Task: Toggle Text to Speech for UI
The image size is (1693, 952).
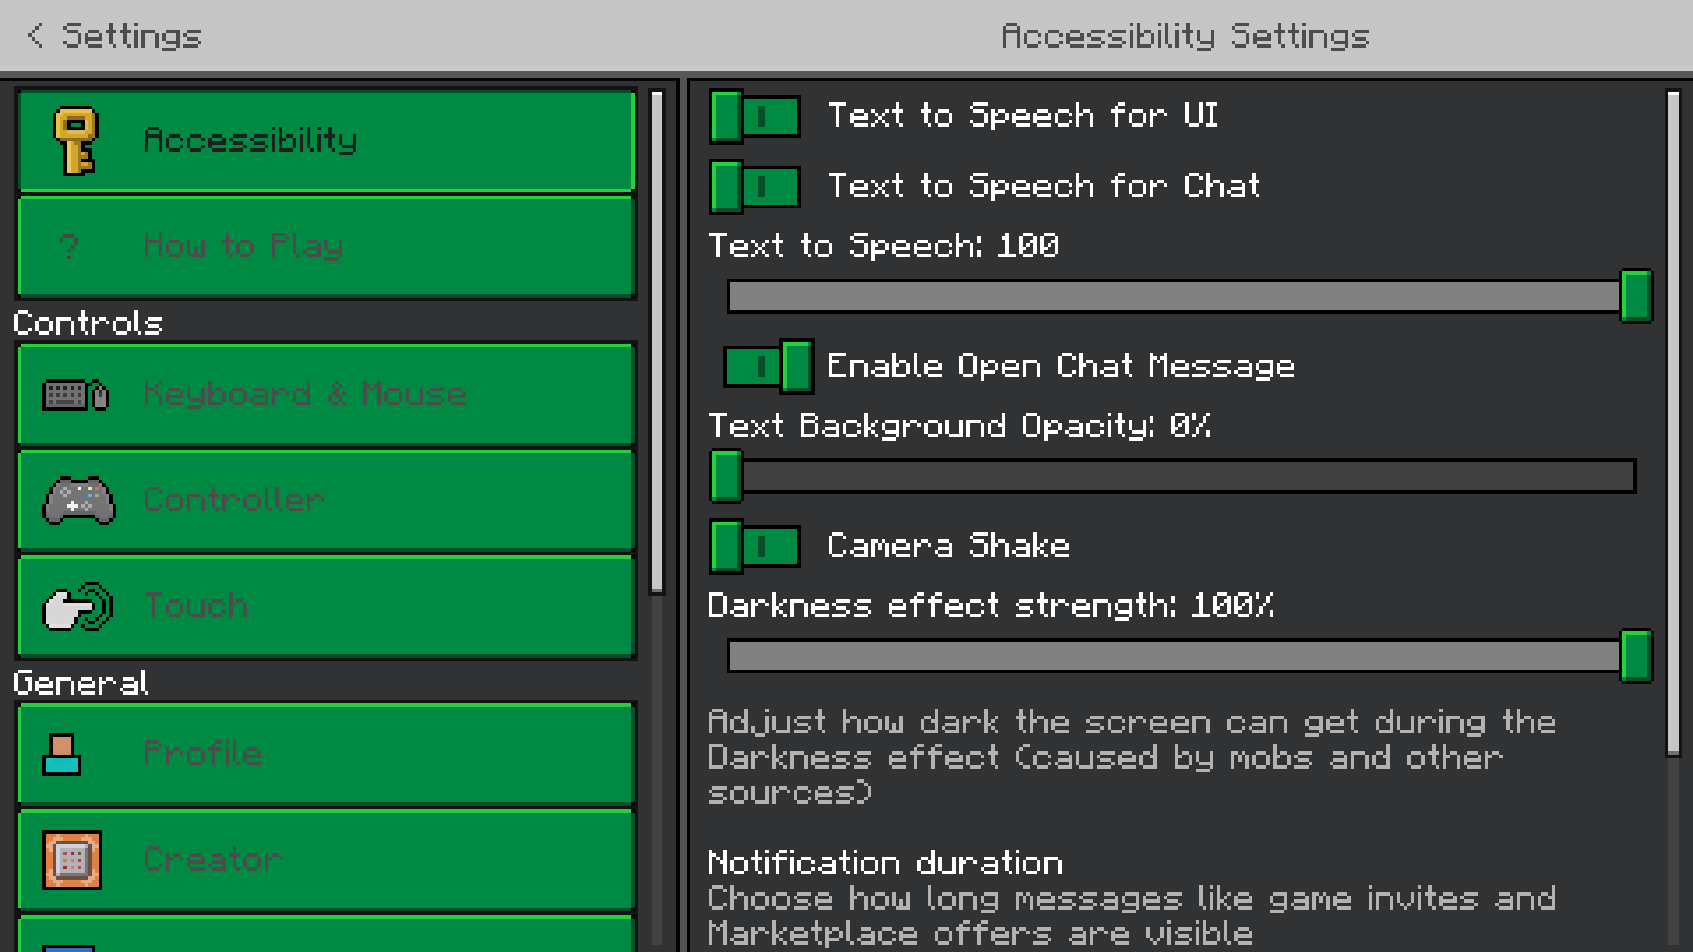Action: 755,115
